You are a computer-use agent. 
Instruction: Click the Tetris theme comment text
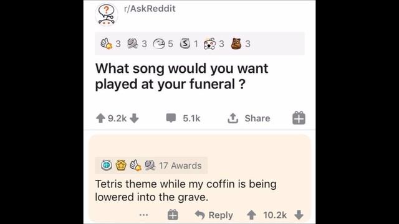(x=186, y=190)
